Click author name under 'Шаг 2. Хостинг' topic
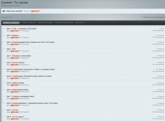165x122 pixels. coord(15,112)
